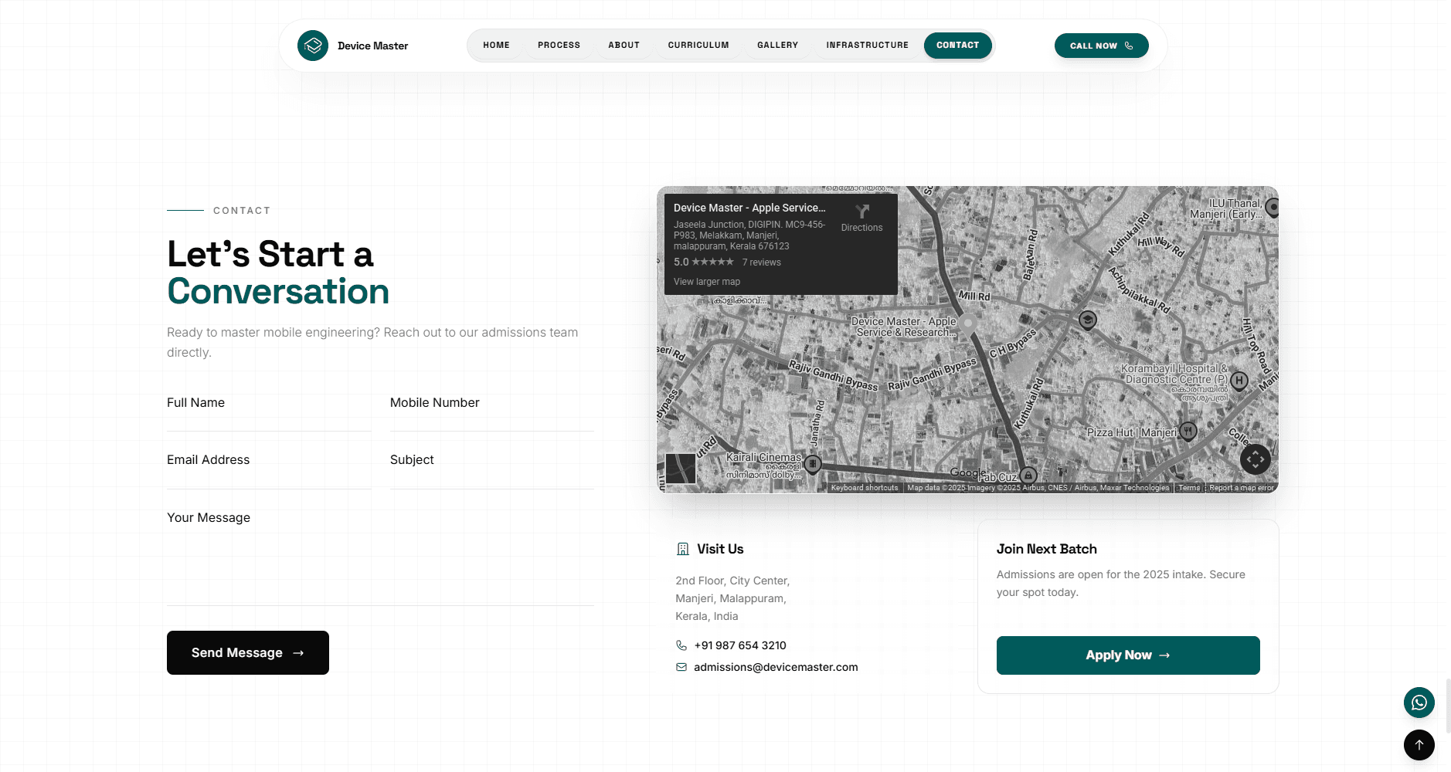The height and width of the screenshot is (772, 1451).
Task: Call the +91 987 654 3210 number link
Action: [740, 645]
